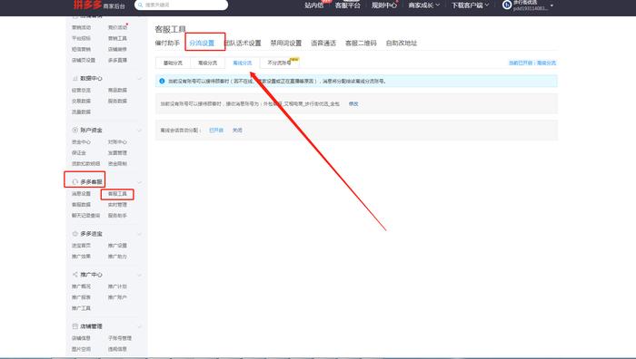
Task: Open 消息设置 under 多多客服
Action: coord(81,193)
